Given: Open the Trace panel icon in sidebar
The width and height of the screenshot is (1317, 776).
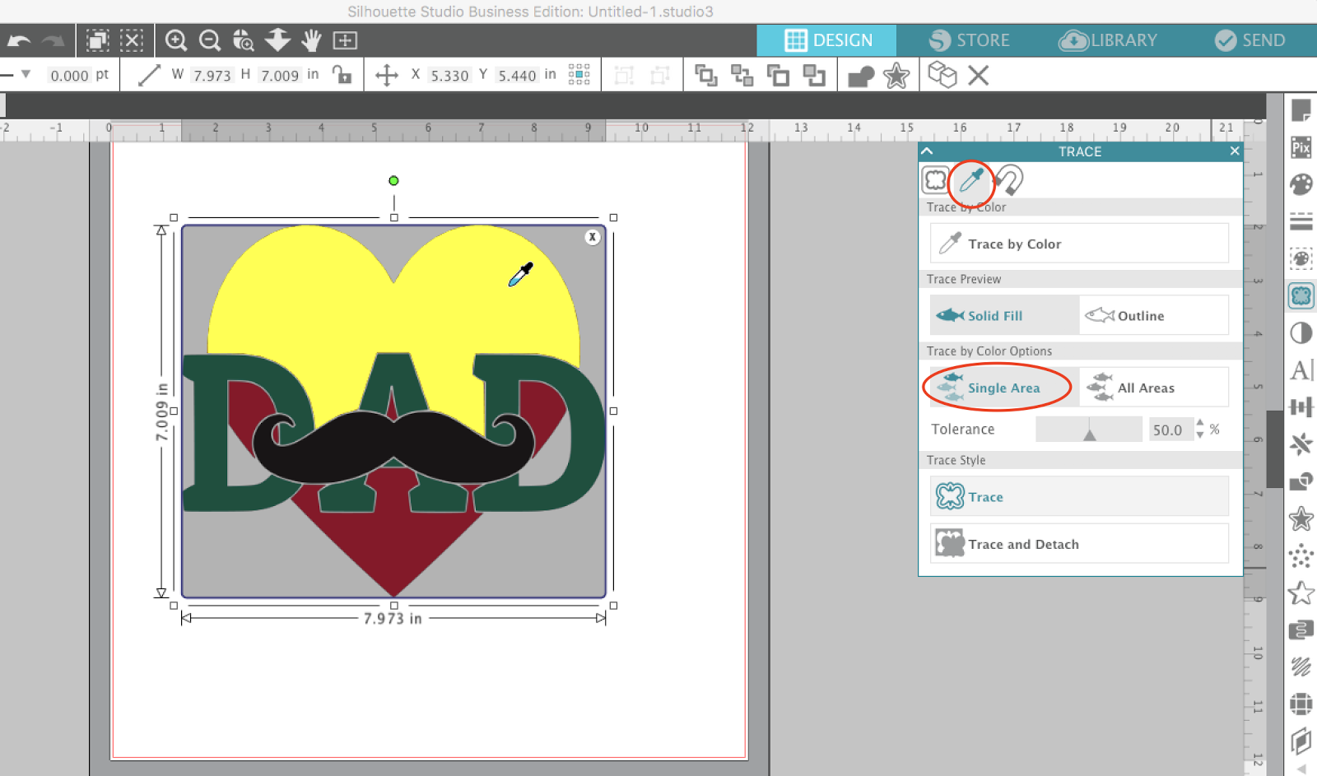Looking at the screenshot, I should [x=1301, y=295].
